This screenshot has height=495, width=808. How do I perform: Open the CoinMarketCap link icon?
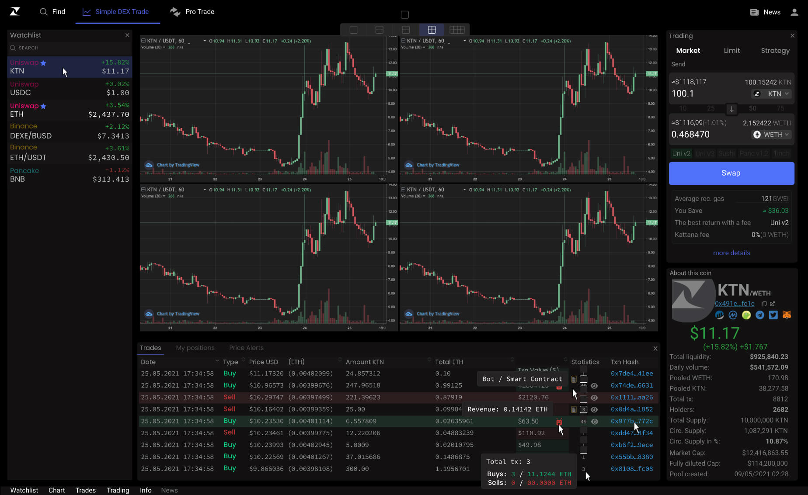pos(733,315)
